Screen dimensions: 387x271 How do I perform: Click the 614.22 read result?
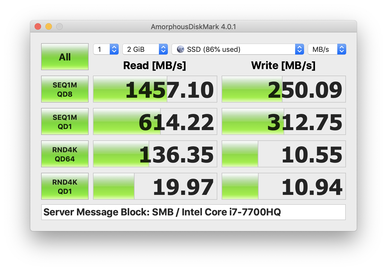(155, 121)
